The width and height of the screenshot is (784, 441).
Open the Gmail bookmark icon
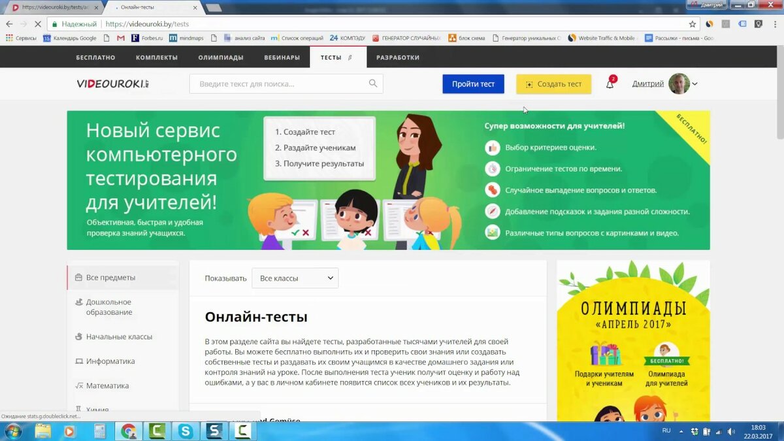[x=120, y=38]
